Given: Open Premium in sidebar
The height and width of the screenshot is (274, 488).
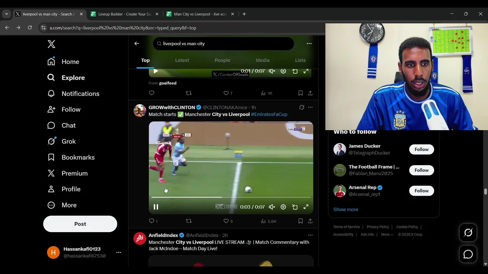Looking at the screenshot, I should [x=67, y=174].
